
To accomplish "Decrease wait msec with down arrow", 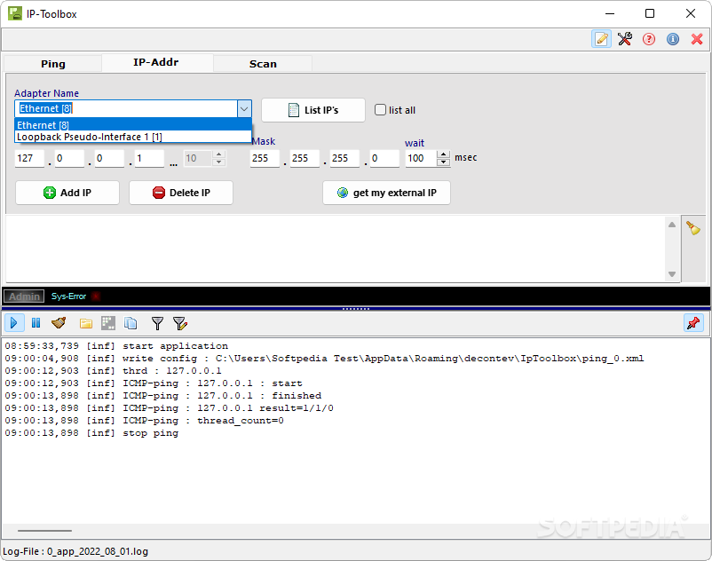I will click(x=443, y=162).
